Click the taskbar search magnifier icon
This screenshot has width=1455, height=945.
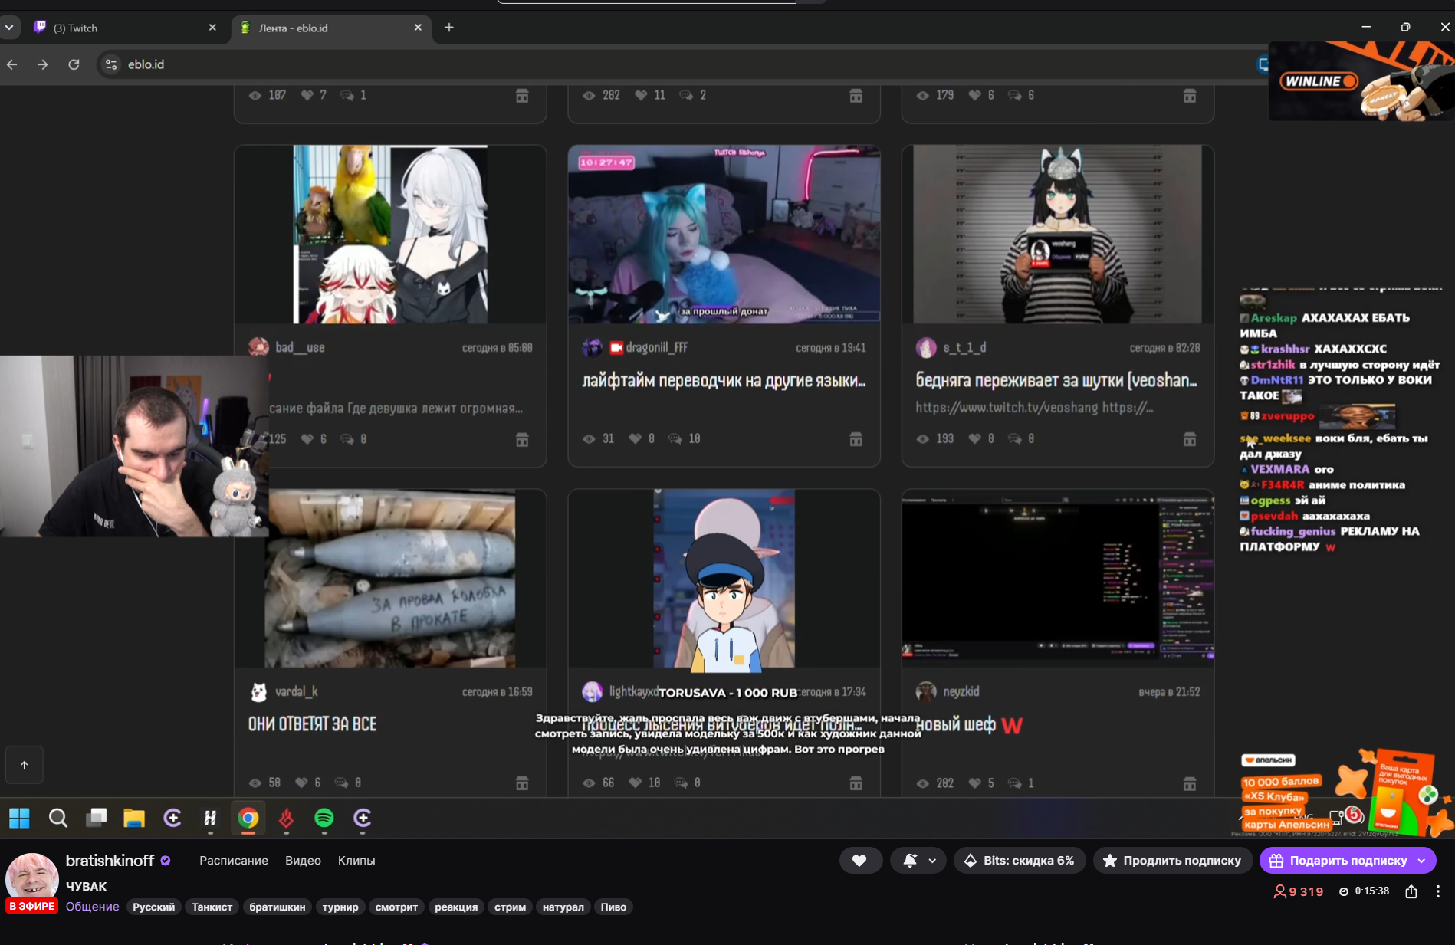click(57, 819)
